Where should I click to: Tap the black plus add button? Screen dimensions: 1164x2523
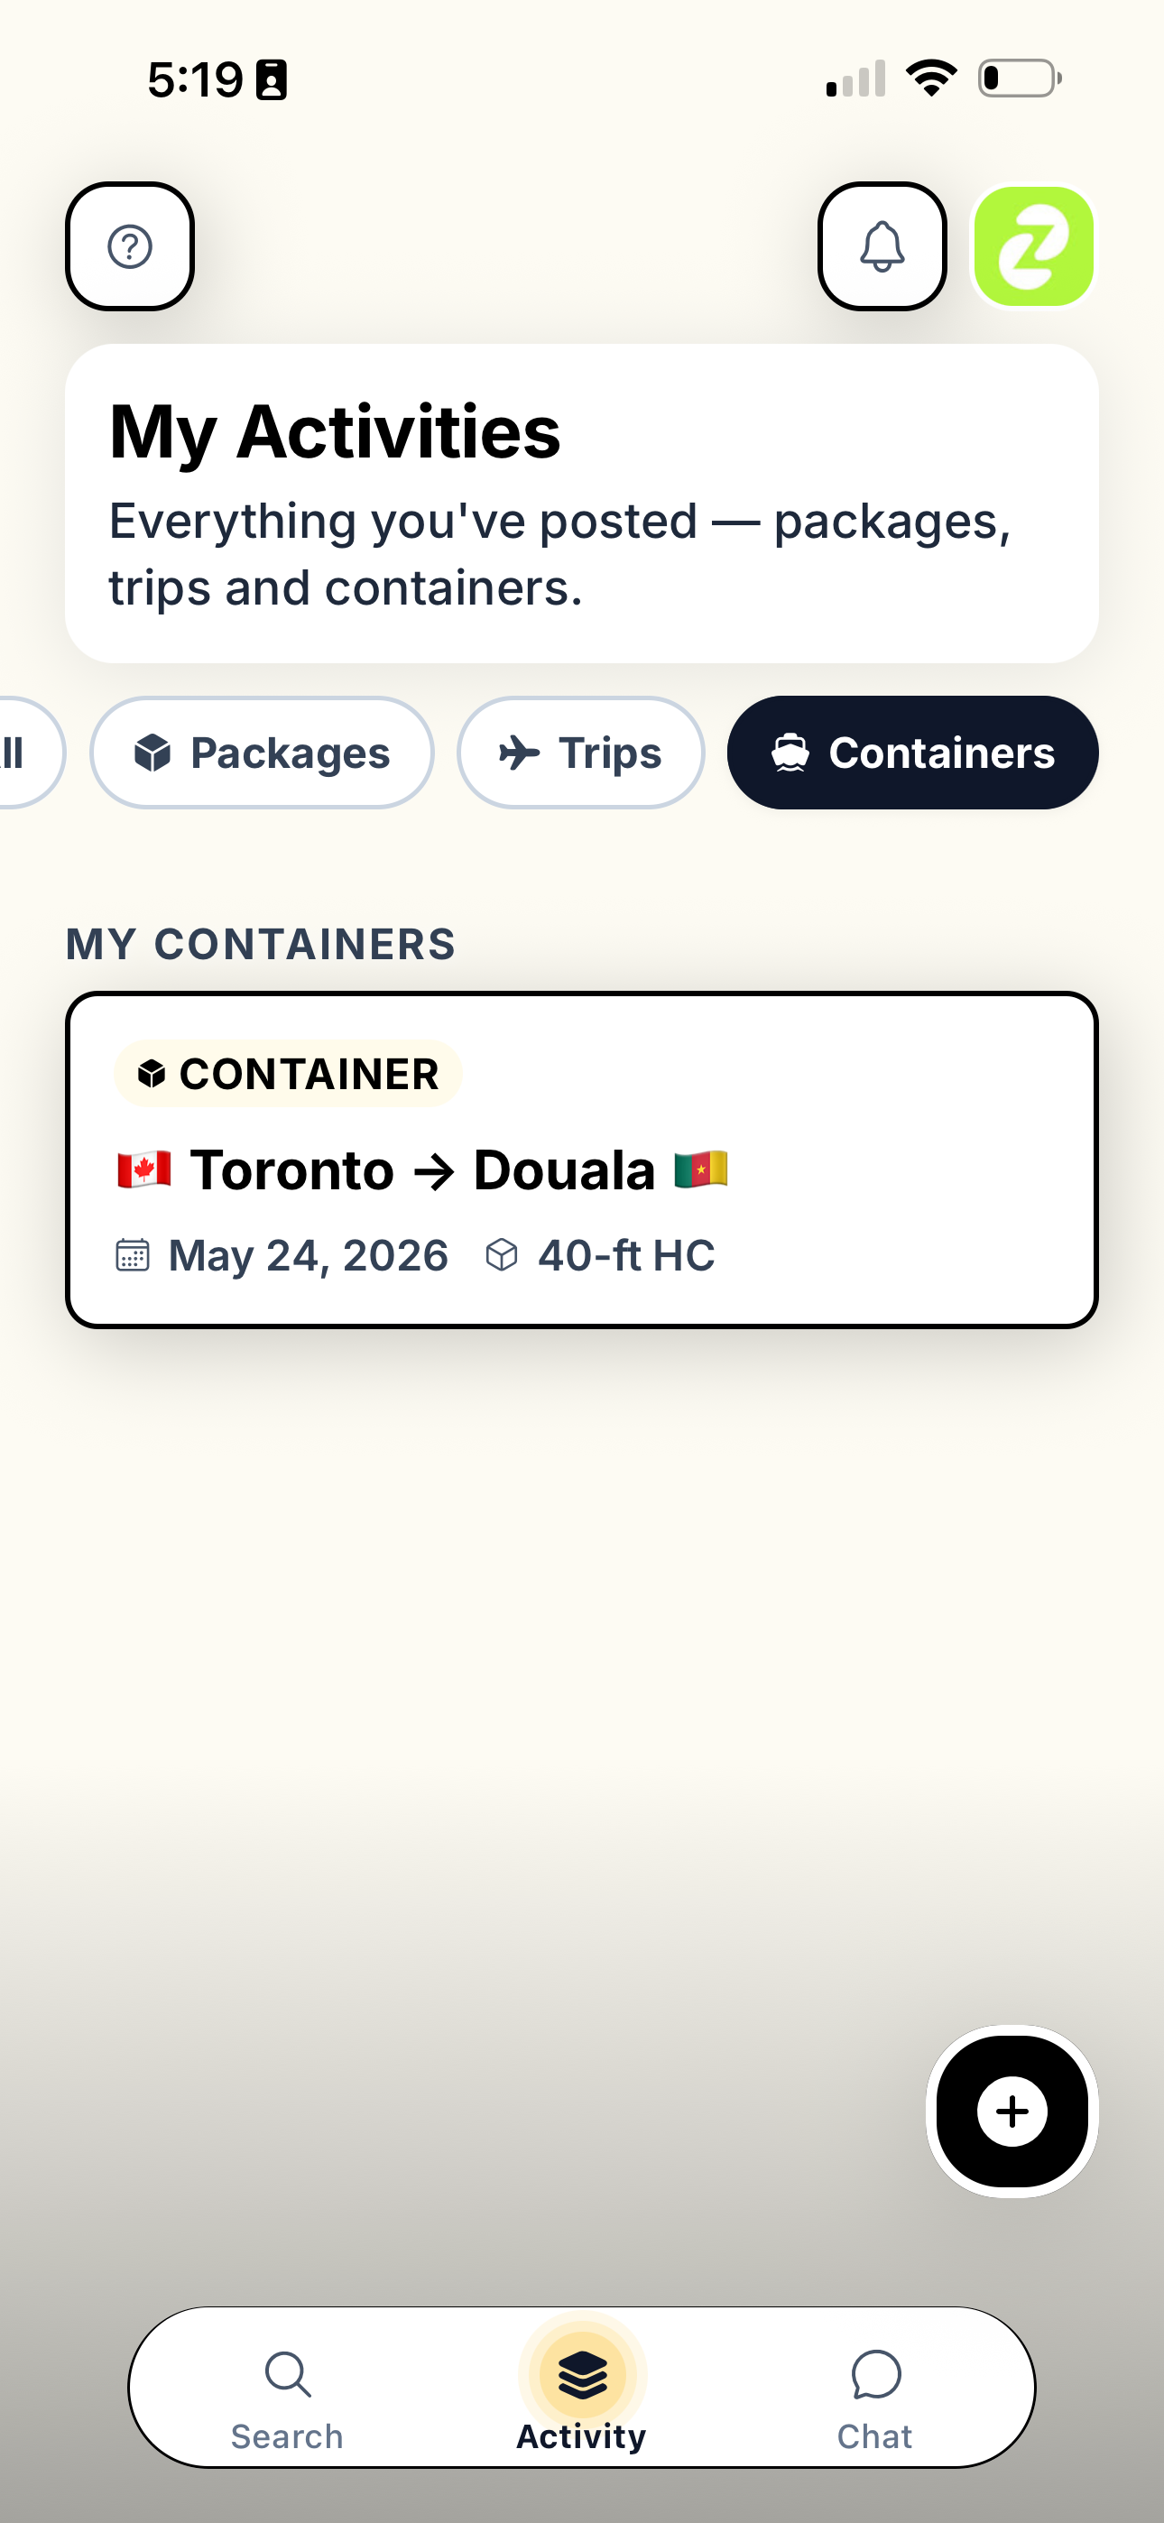(1012, 2111)
